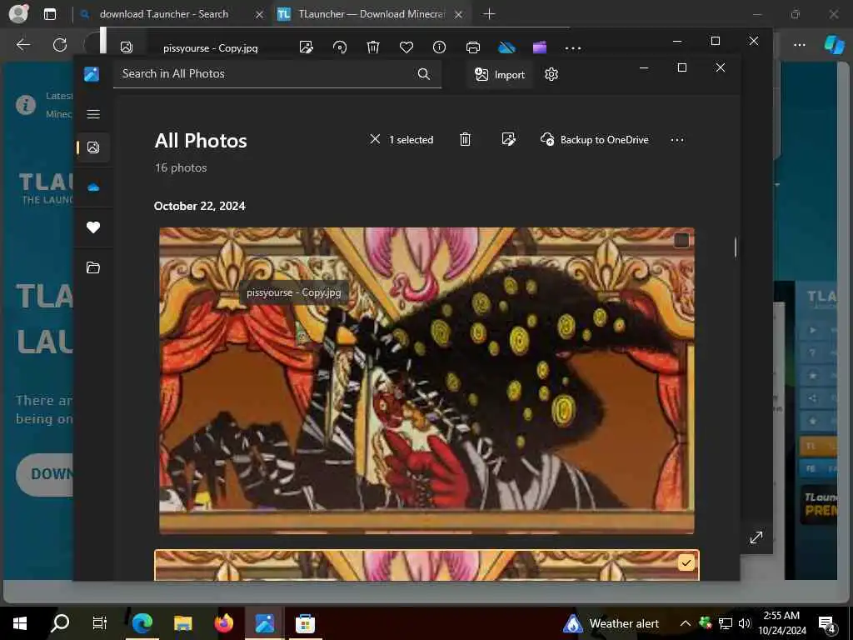Open the Favorites heart sidebar section
853x640 pixels.
(x=93, y=227)
